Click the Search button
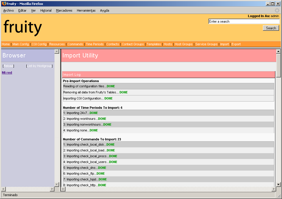 tap(271, 28)
